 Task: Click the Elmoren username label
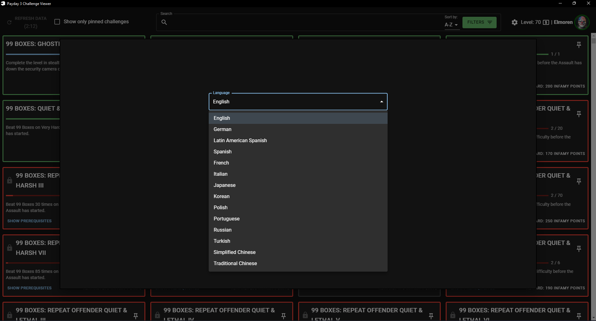tap(563, 22)
